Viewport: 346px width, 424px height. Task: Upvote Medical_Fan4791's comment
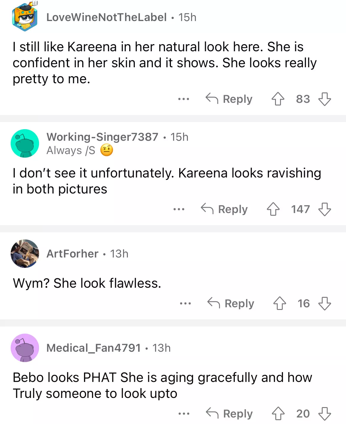[278, 414]
